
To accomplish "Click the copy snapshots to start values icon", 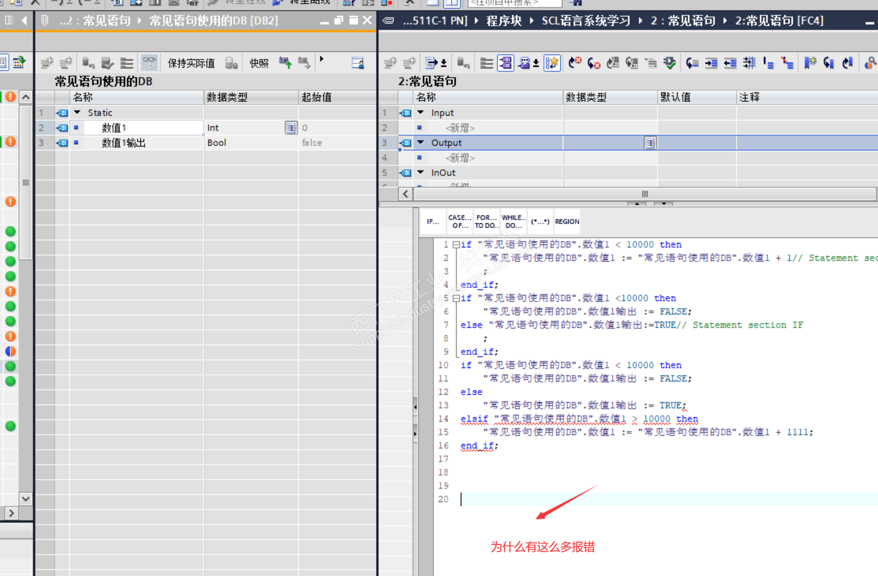I will point(285,63).
